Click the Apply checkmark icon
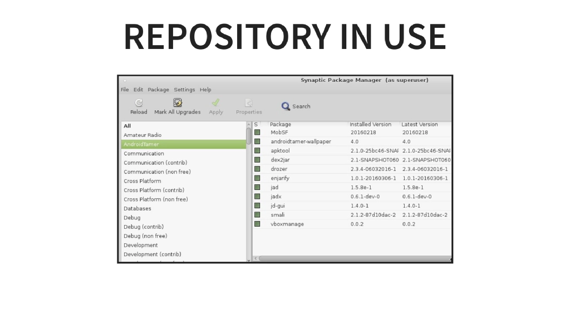 pyautogui.click(x=216, y=102)
